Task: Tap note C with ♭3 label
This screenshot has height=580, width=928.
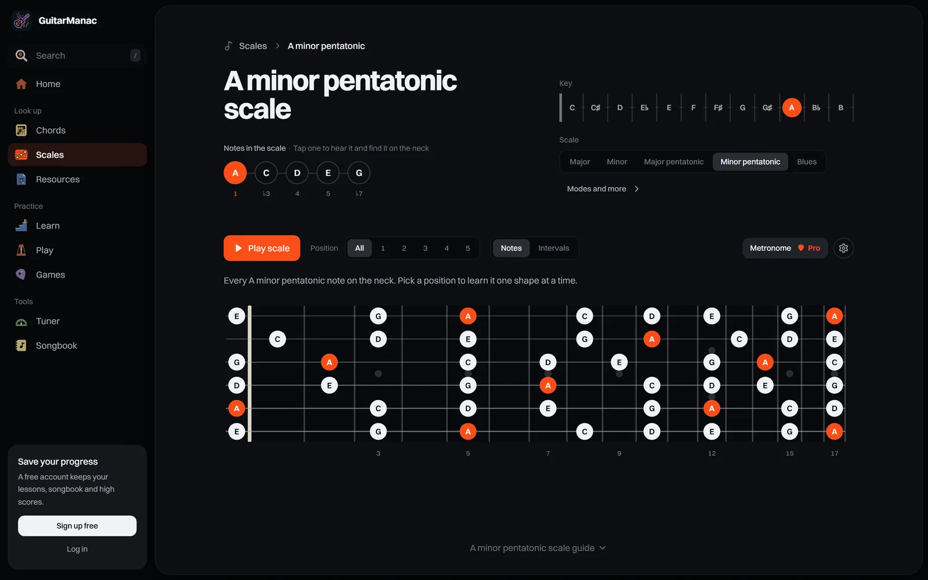Action: pyautogui.click(x=266, y=173)
